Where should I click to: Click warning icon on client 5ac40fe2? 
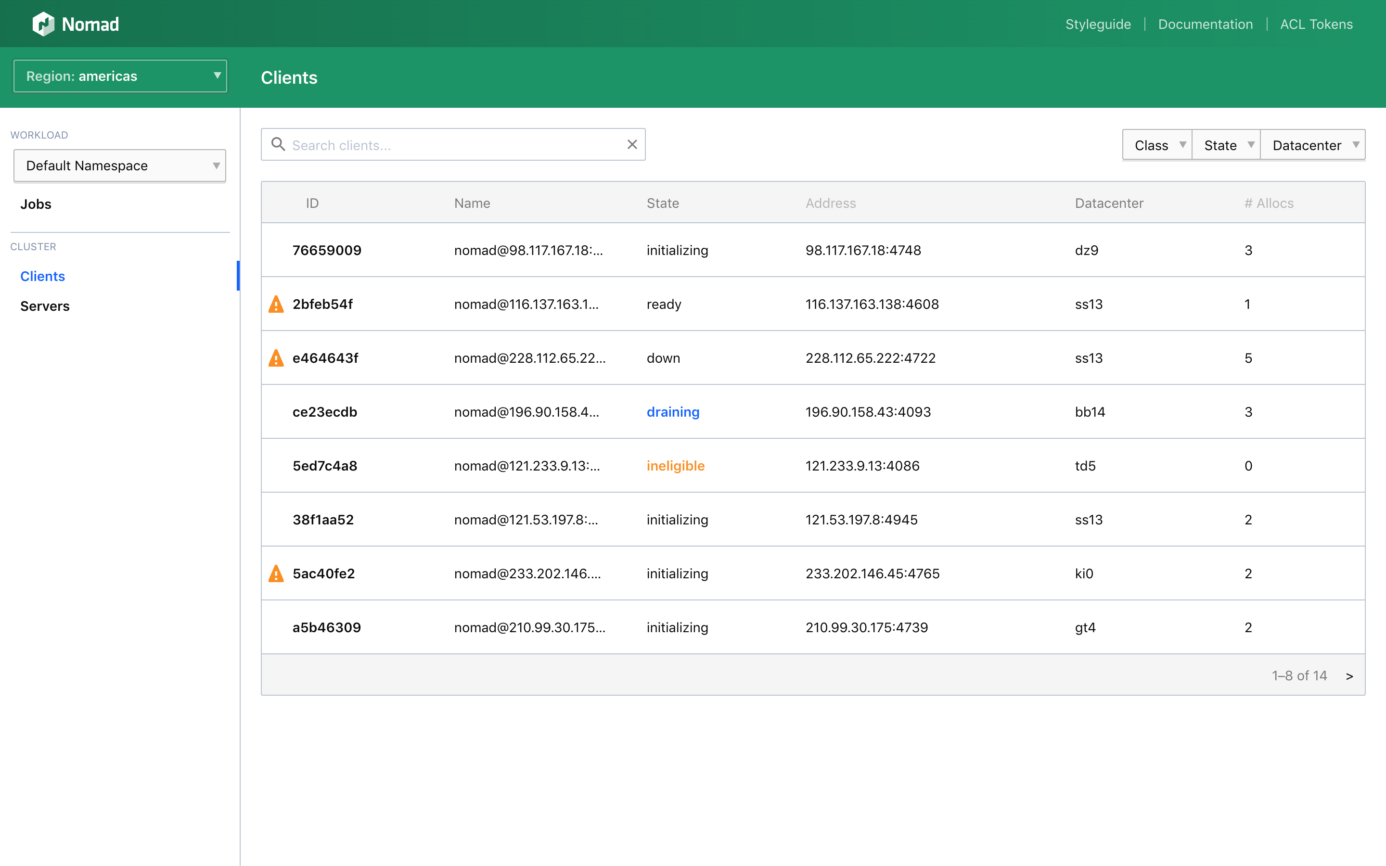pos(276,573)
